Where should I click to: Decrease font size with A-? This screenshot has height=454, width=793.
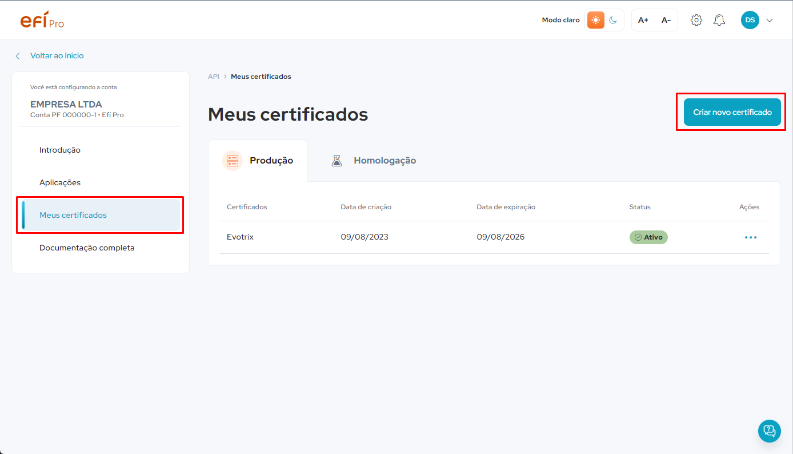[666, 19]
